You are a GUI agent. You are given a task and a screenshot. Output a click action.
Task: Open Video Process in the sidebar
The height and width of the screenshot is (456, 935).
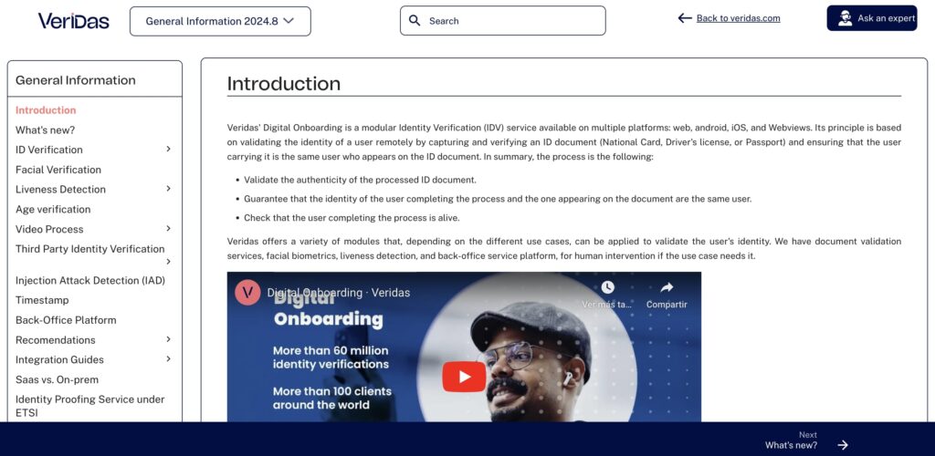[x=49, y=229]
